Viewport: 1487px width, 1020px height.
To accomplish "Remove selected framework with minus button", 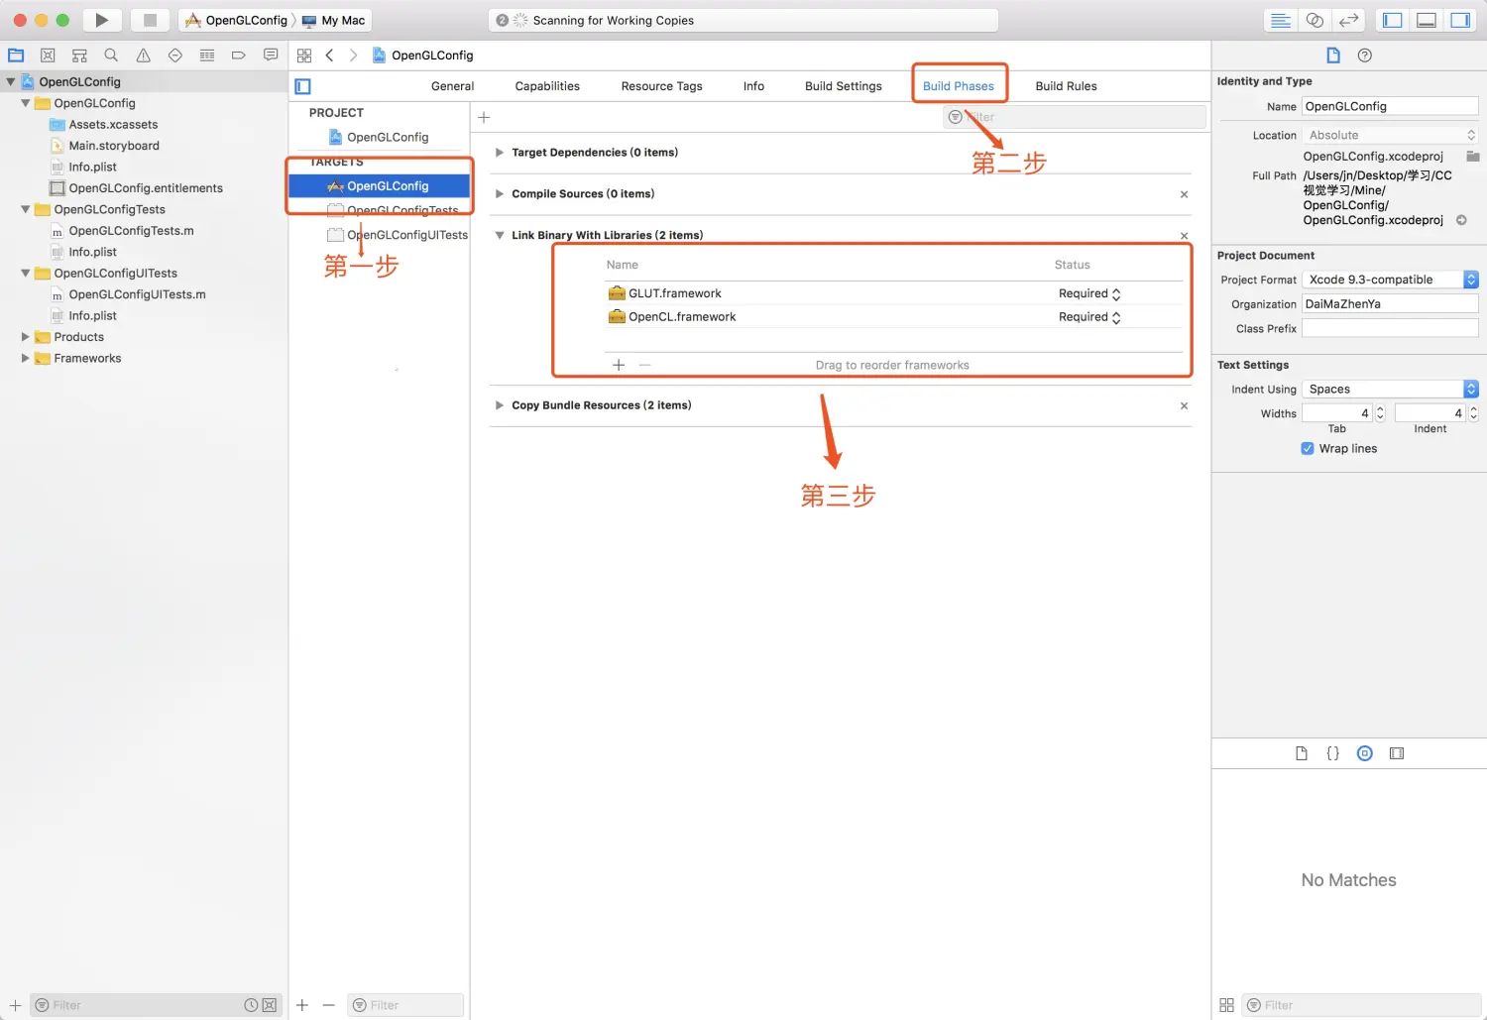I will click(x=645, y=365).
